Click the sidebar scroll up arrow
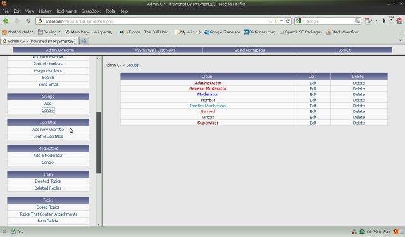This screenshot has width=405, height=237. [x=99, y=58]
